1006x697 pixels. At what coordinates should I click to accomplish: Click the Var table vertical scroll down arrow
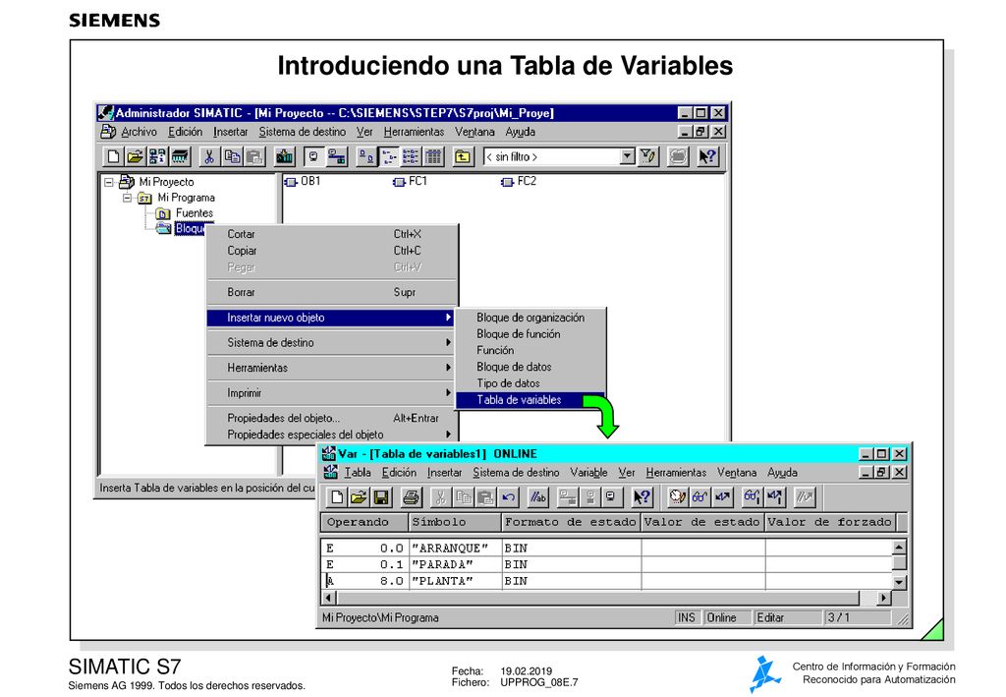(900, 582)
